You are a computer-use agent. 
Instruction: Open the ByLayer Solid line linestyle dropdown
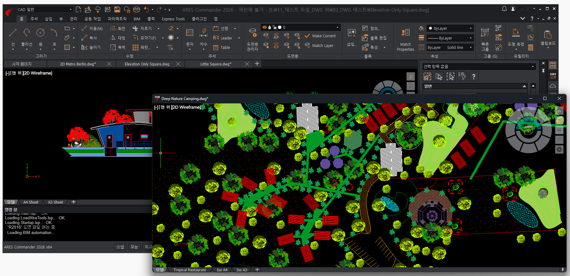tap(450, 48)
